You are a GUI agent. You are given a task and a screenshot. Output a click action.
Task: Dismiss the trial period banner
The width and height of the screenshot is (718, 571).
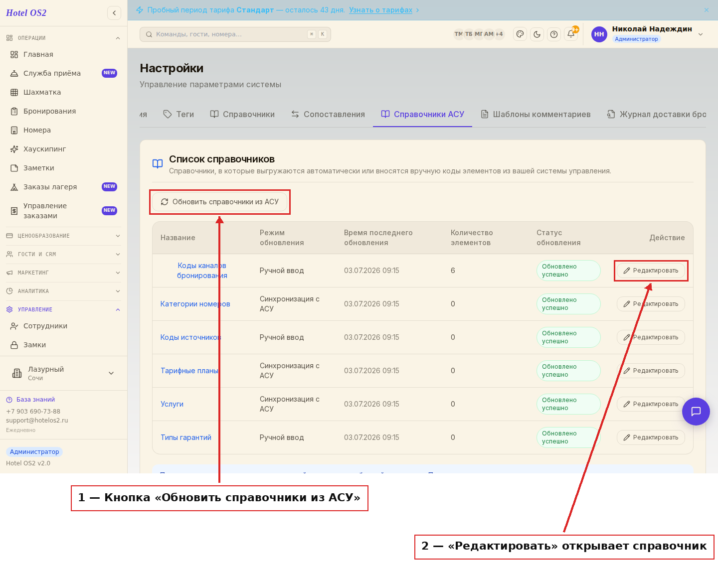(707, 10)
